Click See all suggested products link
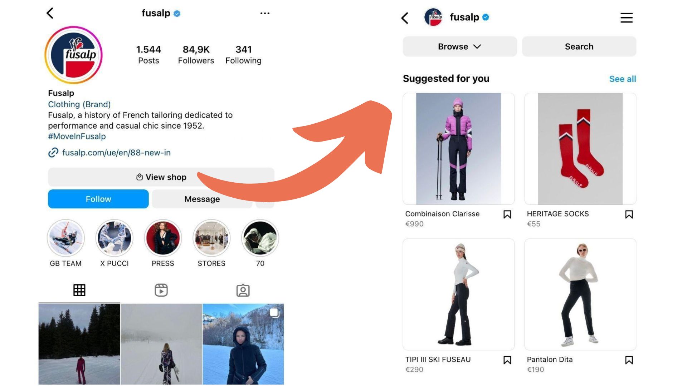This screenshot has width=687, height=386. click(x=623, y=79)
